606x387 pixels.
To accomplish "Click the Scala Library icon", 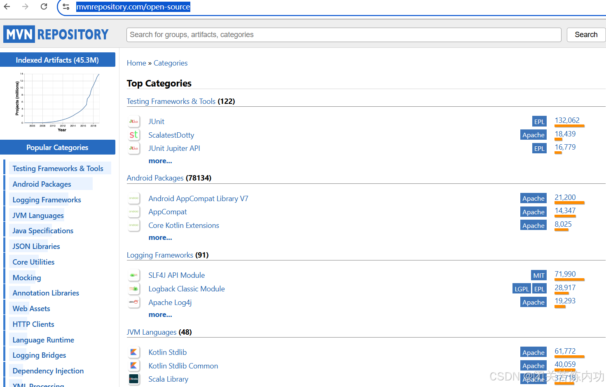I will point(134,379).
